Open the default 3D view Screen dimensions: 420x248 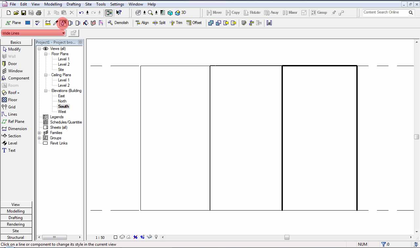tap(180, 13)
